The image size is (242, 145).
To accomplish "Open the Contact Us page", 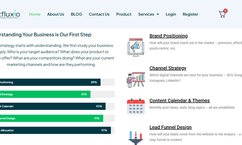I will coord(99,14).
